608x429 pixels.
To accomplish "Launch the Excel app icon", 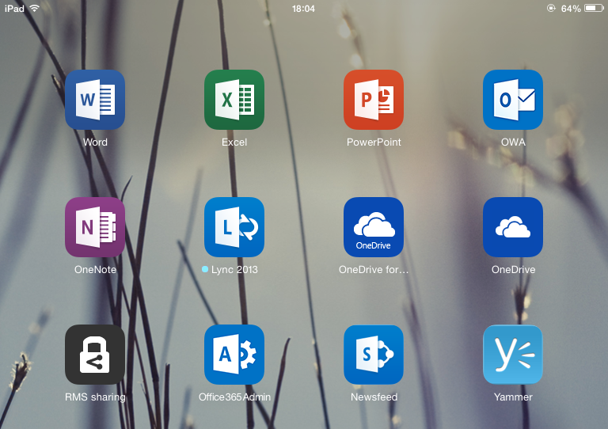I will [x=234, y=100].
